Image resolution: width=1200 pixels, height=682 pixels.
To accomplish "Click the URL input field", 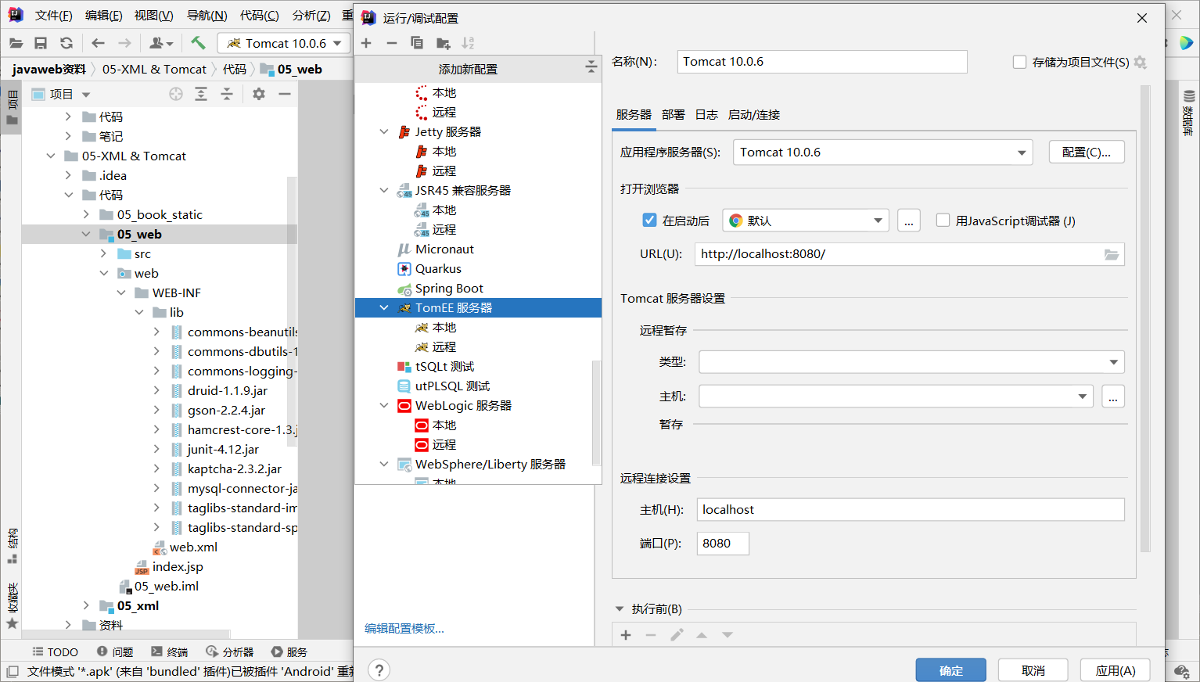I will click(x=910, y=254).
